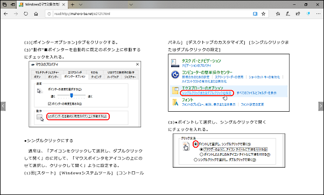Click the pointer speed slider handle
Viewport: 324px width, 195px height.
coord(72,95)
